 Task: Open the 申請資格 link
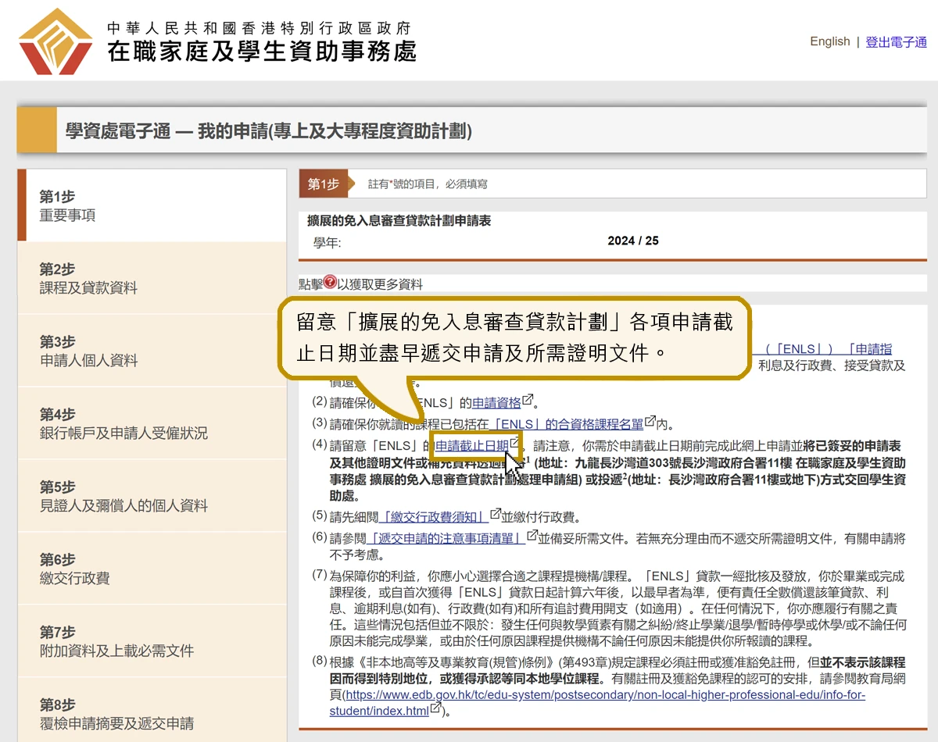[496, 403]
